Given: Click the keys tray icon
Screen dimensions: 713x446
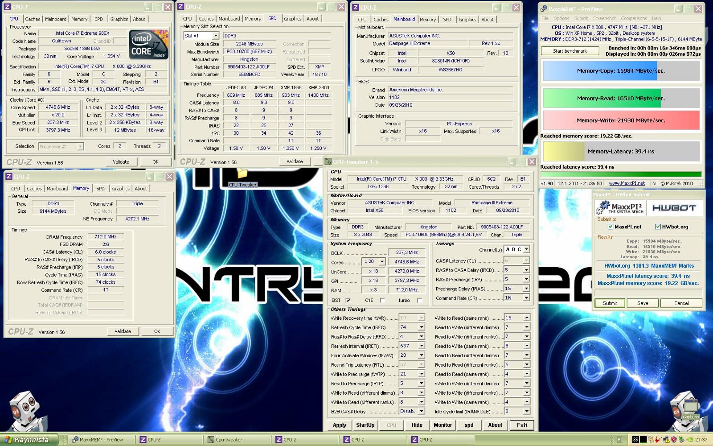Looking at the screenshot, I should tap(651, 439).
